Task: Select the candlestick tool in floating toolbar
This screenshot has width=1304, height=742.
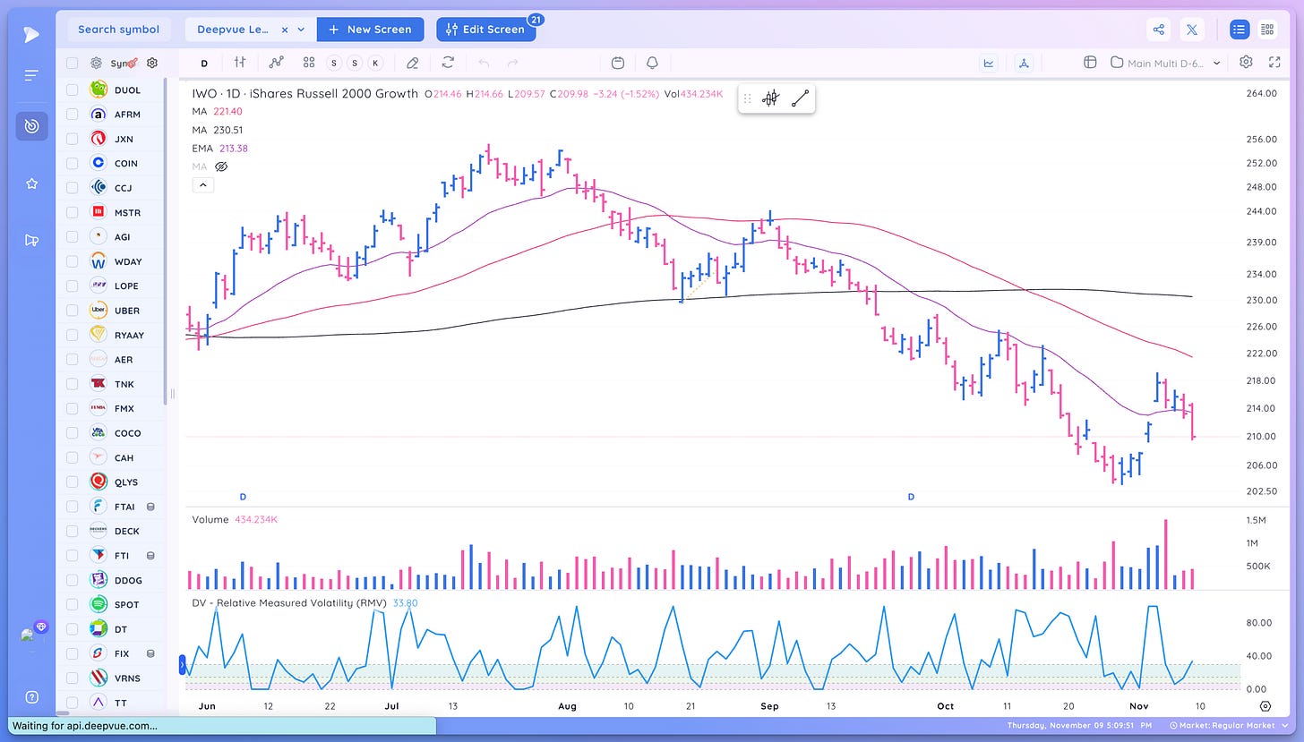Action: 769,99
